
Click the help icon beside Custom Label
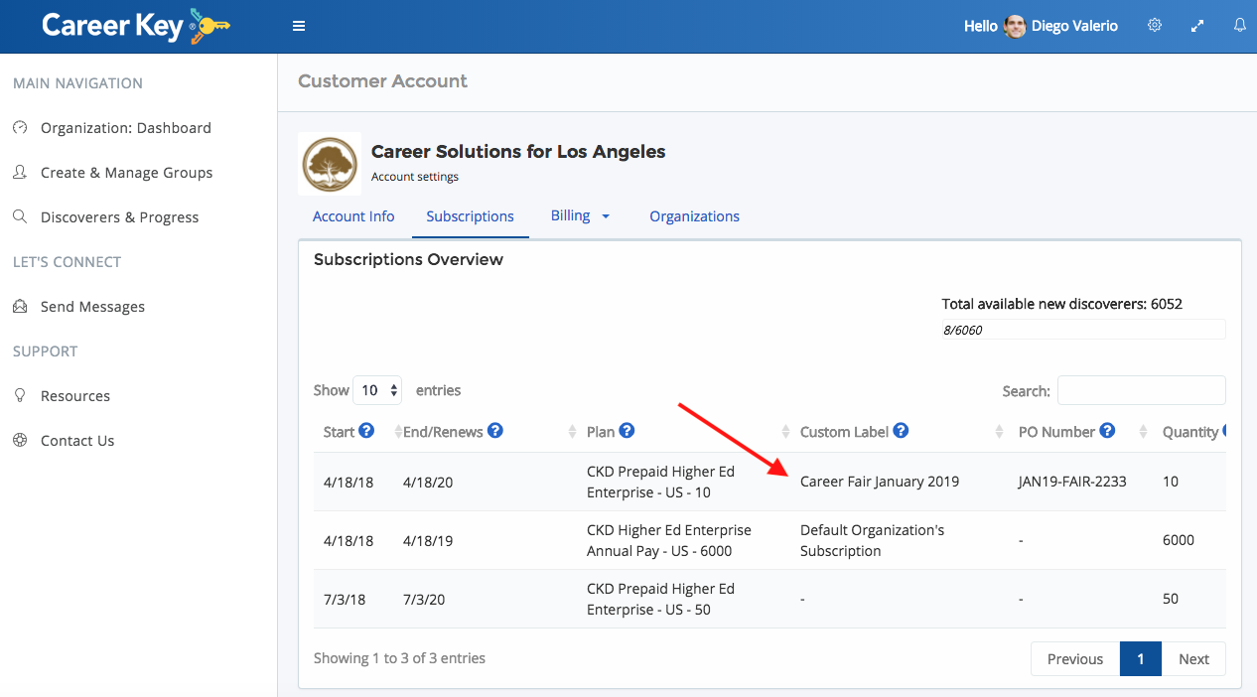click(901, 431)
